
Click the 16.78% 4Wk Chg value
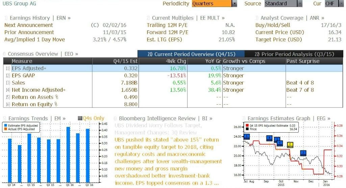178,68
